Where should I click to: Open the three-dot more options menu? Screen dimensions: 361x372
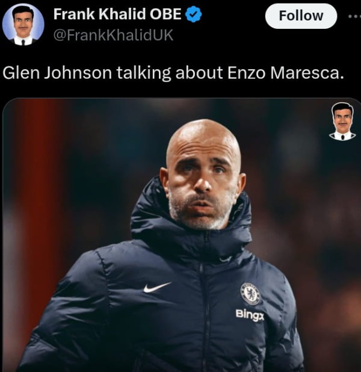pyautogui.click(x=354, y=16)
